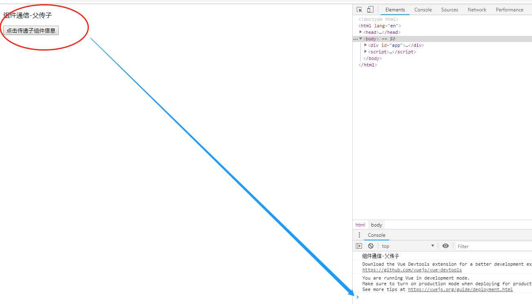Select the Console drawer tab
This screenshot has width=532, height=304.
point(376,235)
